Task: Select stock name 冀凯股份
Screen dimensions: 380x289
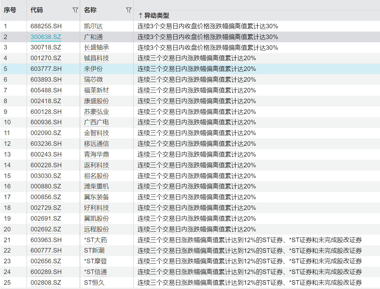Action: click(96, 218)
